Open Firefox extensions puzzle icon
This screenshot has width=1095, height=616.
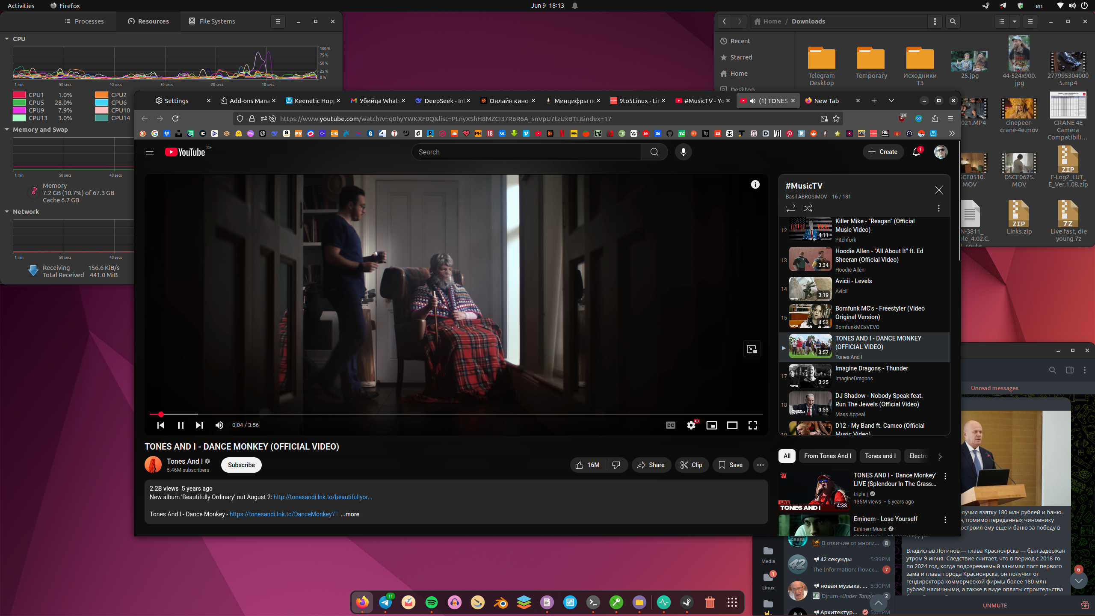tap(935, 118)
